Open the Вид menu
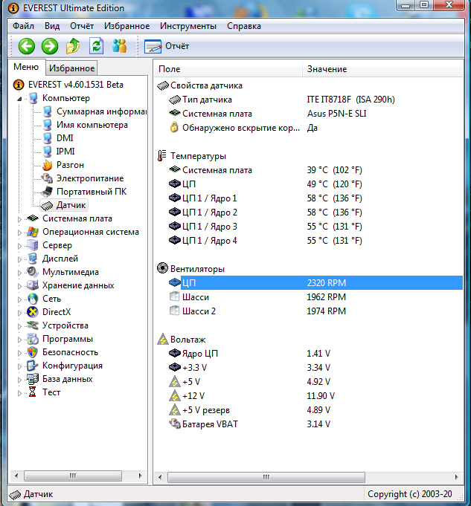The width and height of the screenshot is (471, 506). click(52, 26)
